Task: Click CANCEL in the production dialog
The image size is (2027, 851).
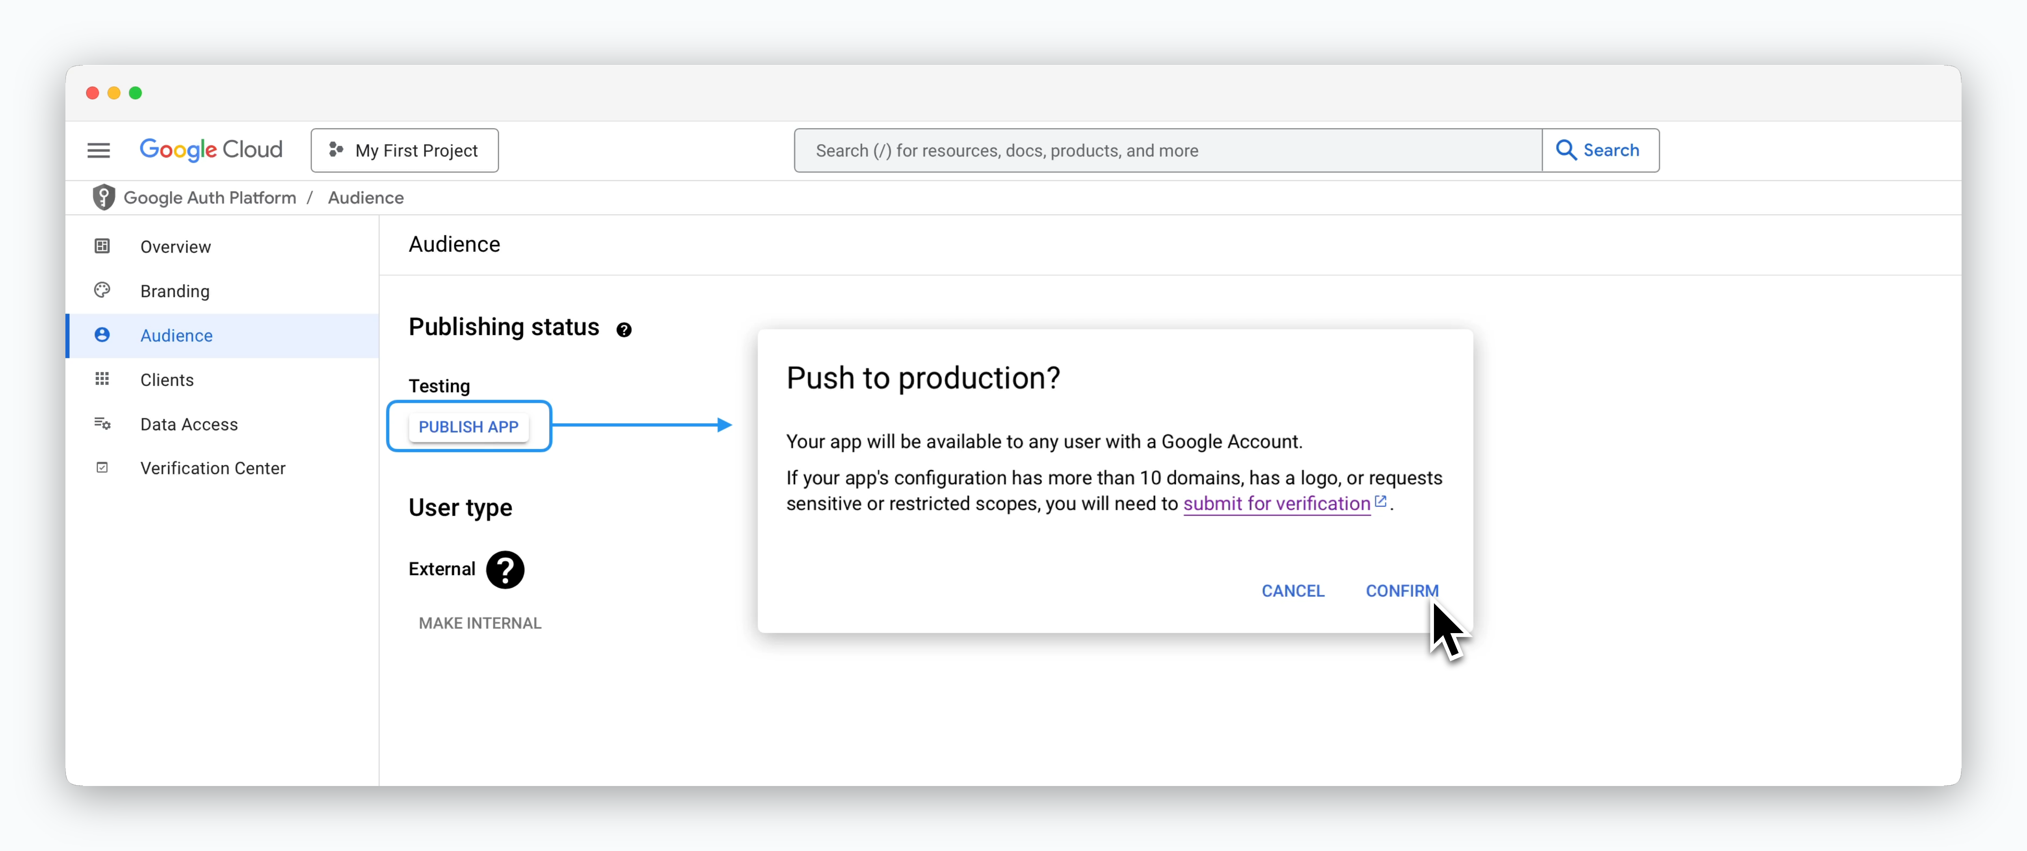Action: tap(1293, 591)
